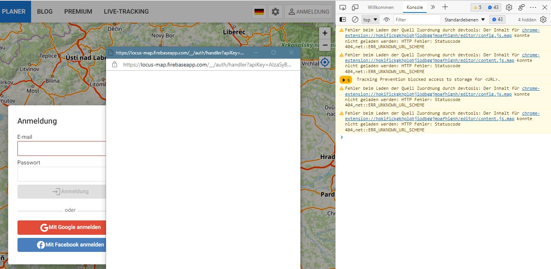This screenshot has height=269, width=551.
Task: Click the map zoom in plus button
Action: [x=325, y=33]
